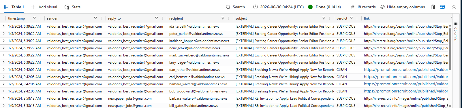Switch to the Table 1 tab
Image resolution: width=462 pixels, height=108 pixels.
14,7
